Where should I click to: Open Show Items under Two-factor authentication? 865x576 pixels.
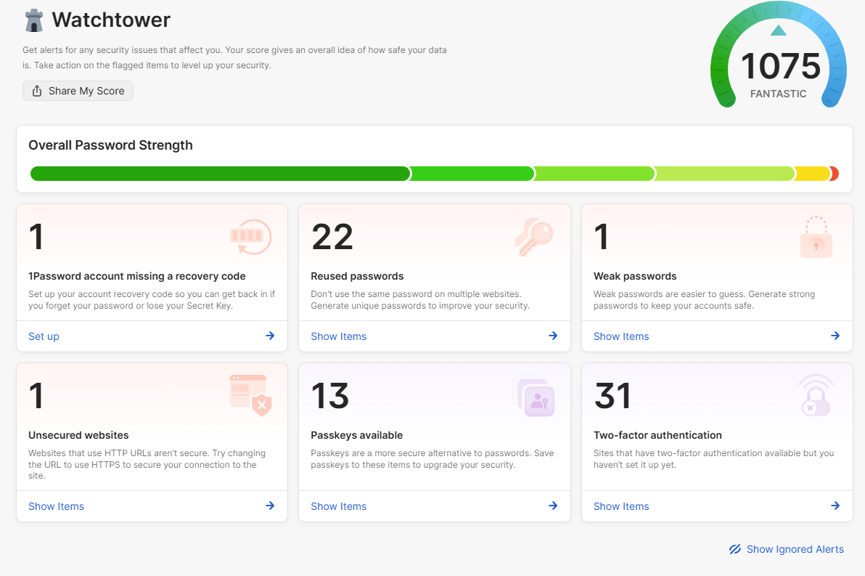621,506
